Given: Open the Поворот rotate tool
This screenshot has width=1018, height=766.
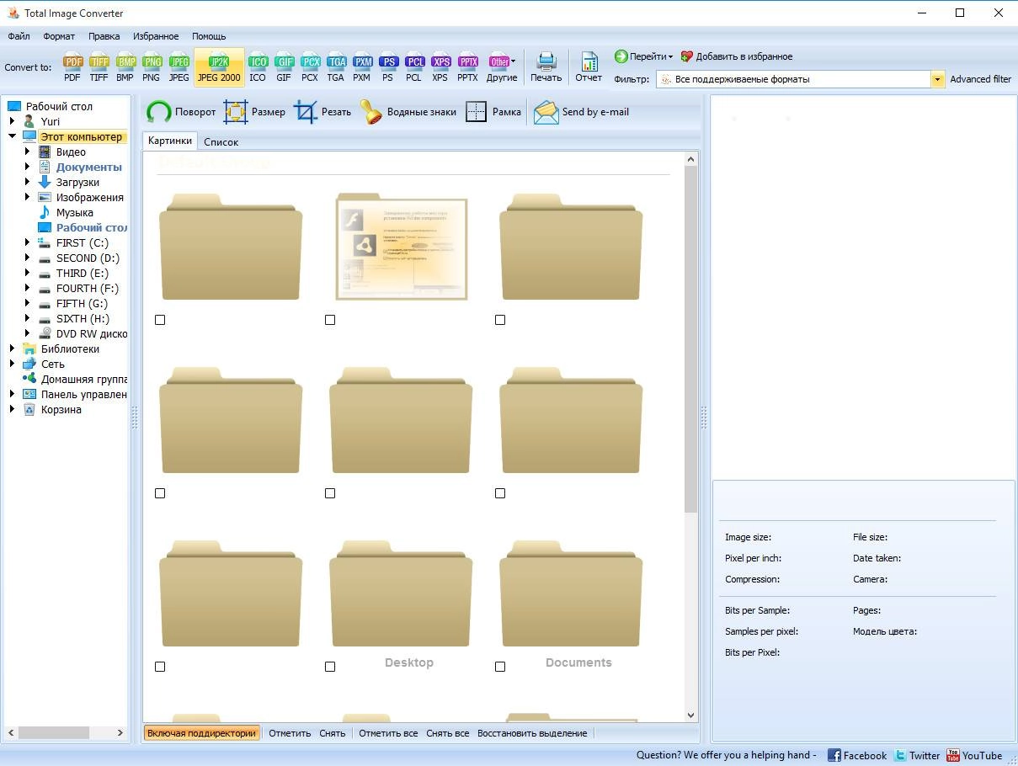Looking at the screenshot, I should 181,112.
